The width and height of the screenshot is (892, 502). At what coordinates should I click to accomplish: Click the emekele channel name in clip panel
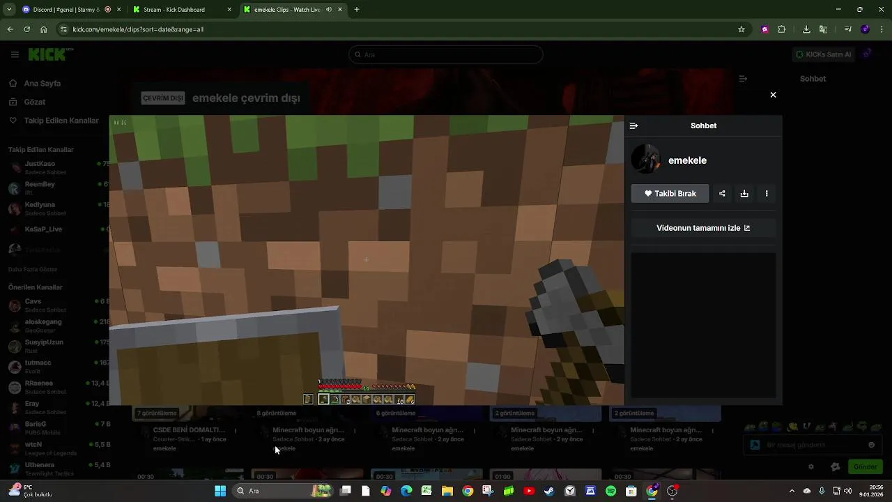(x=687, y=160)
